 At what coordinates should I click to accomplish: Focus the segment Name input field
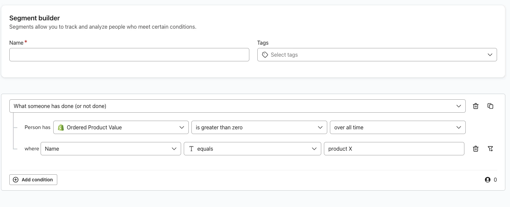click(129, 55)
